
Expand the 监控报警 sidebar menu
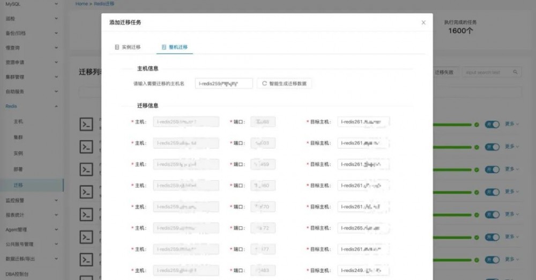click(32, 201)
